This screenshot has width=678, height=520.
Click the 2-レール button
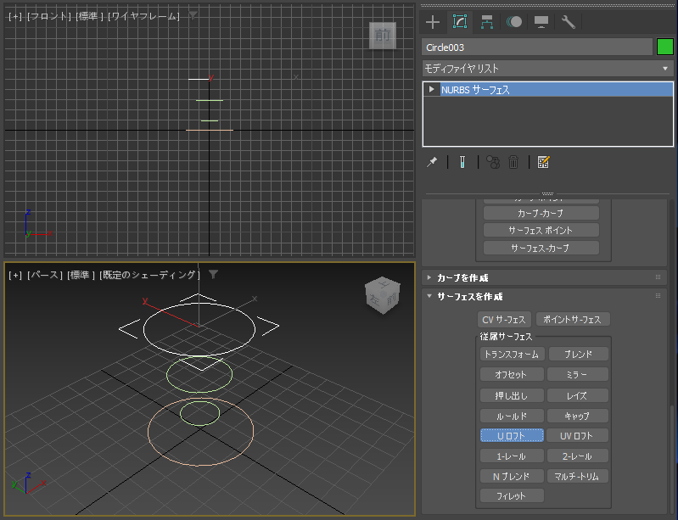578,456
